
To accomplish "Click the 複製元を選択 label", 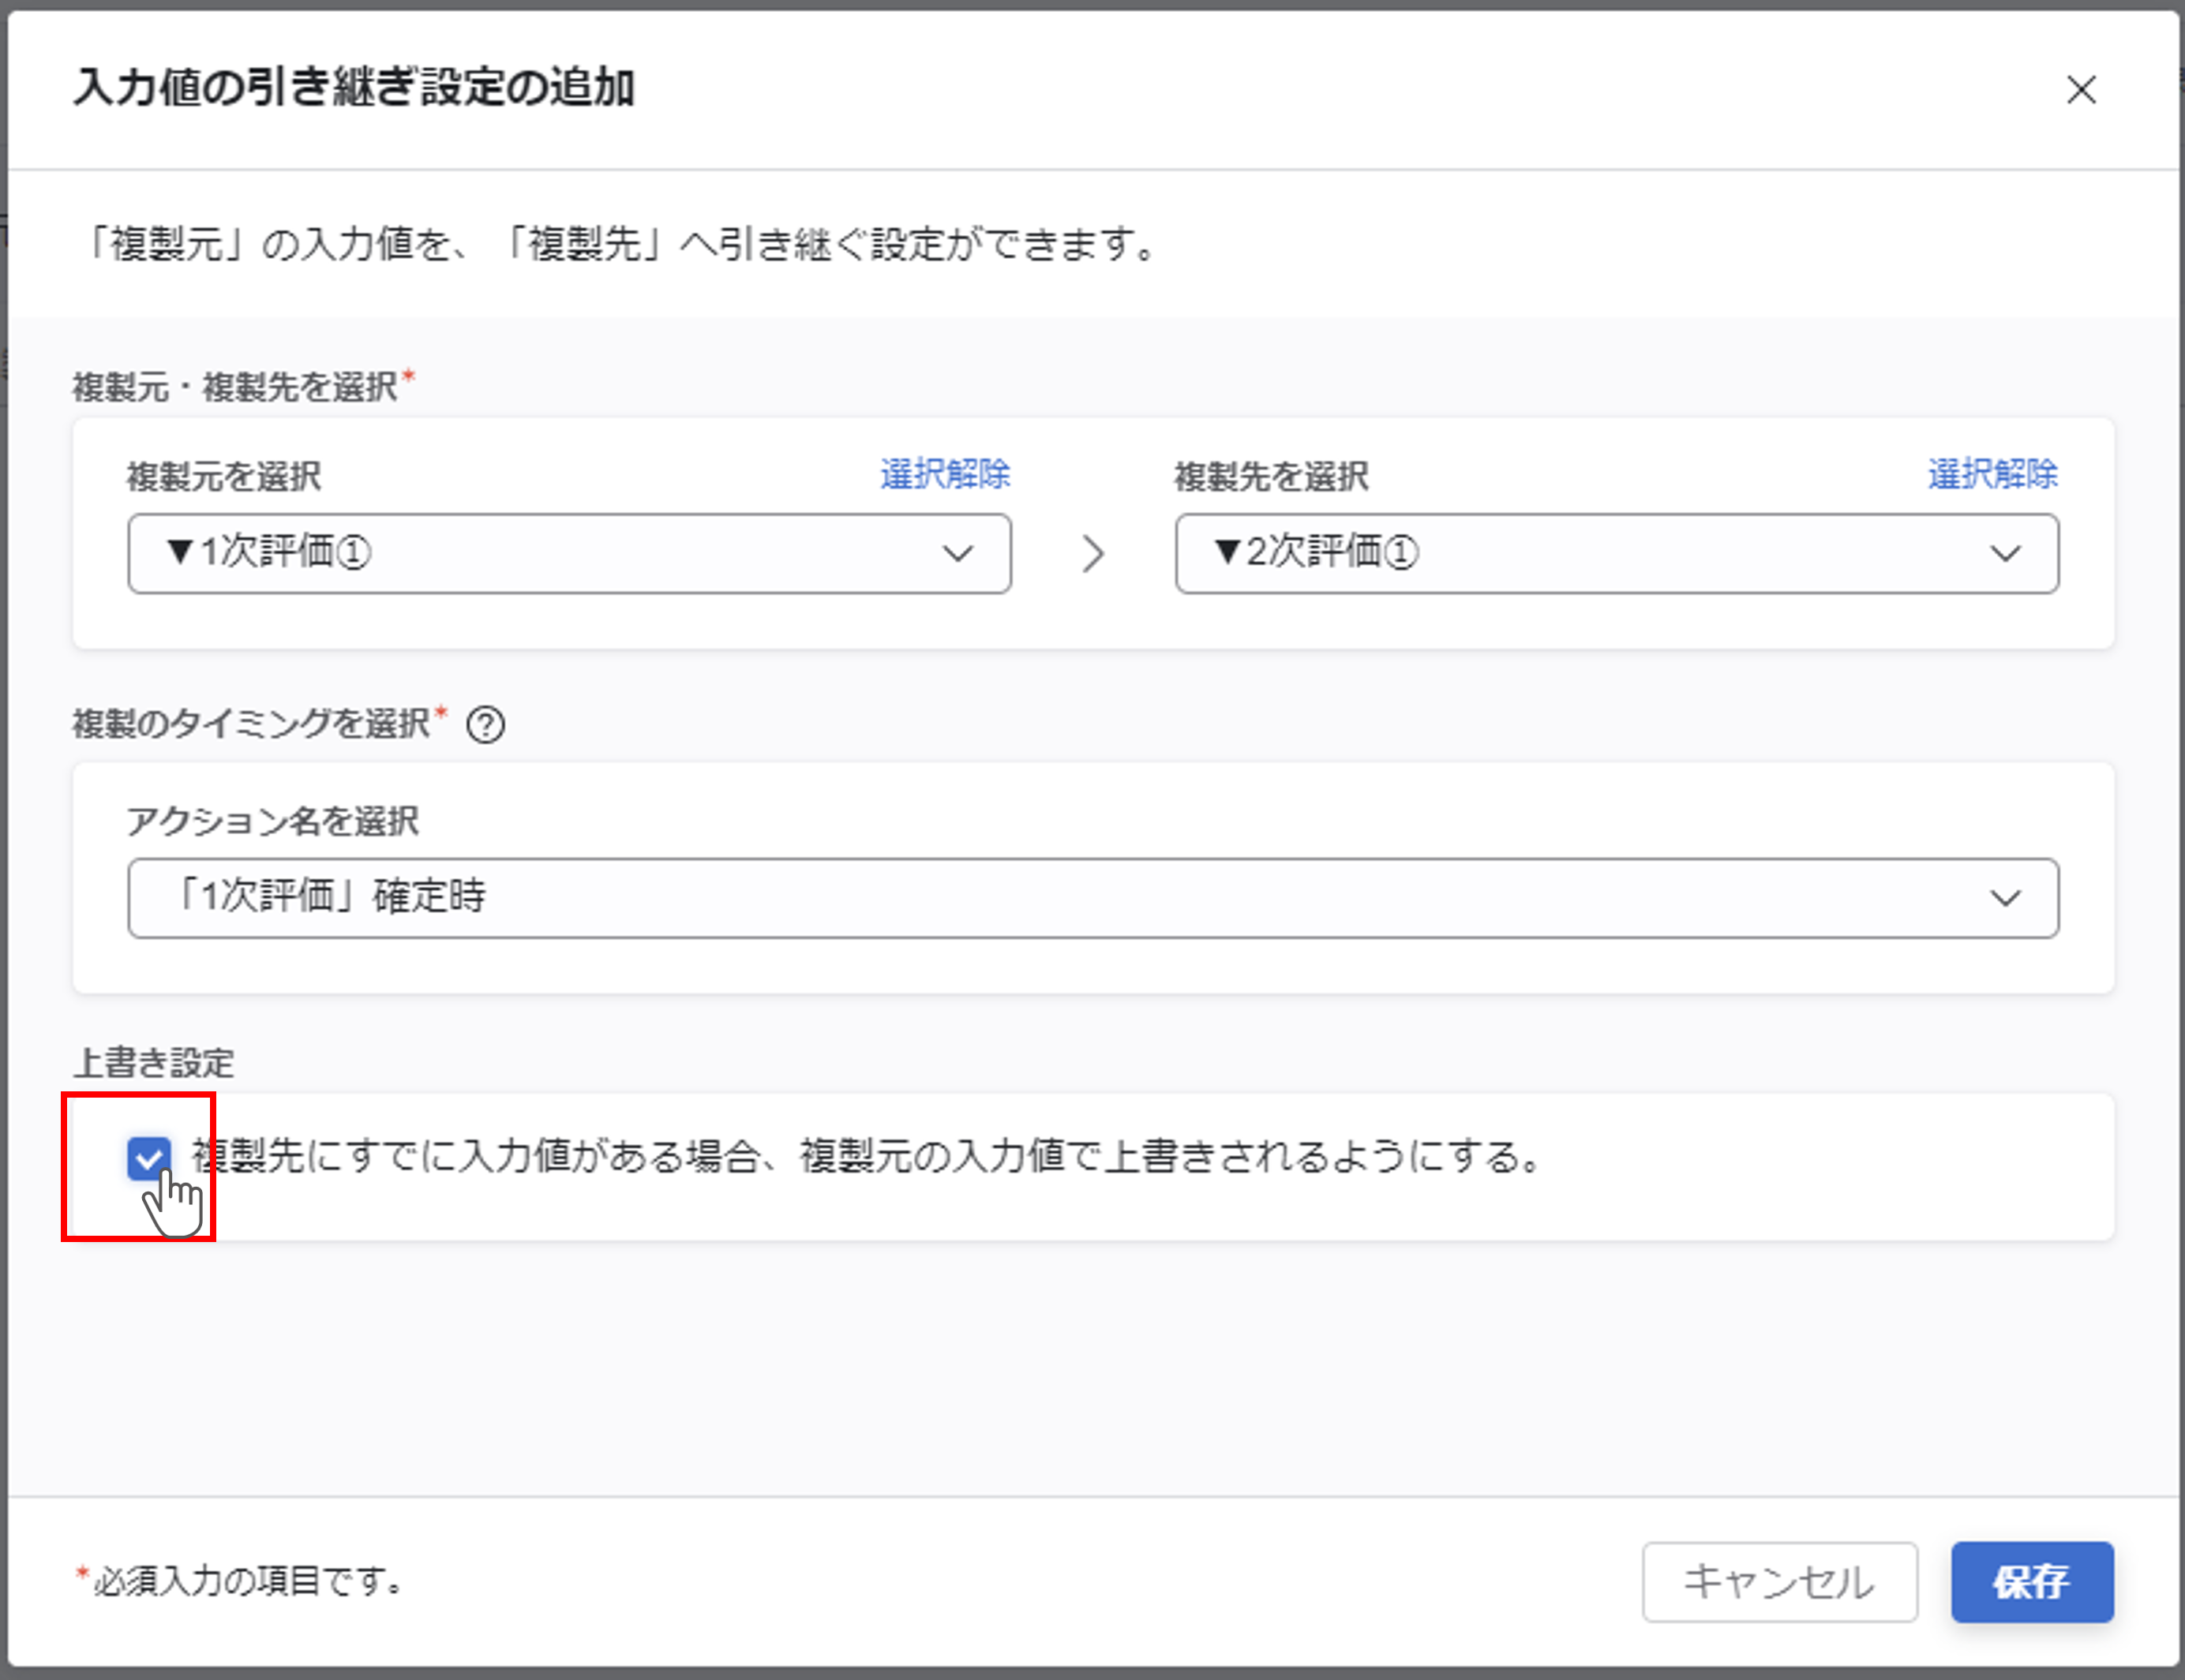I will point(224,476).
